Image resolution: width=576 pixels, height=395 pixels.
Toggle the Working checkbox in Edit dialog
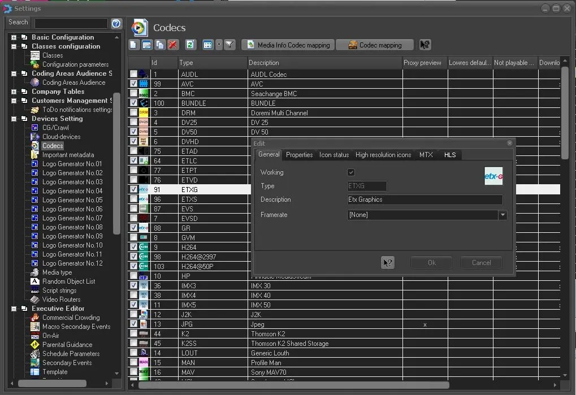(351, 172)
